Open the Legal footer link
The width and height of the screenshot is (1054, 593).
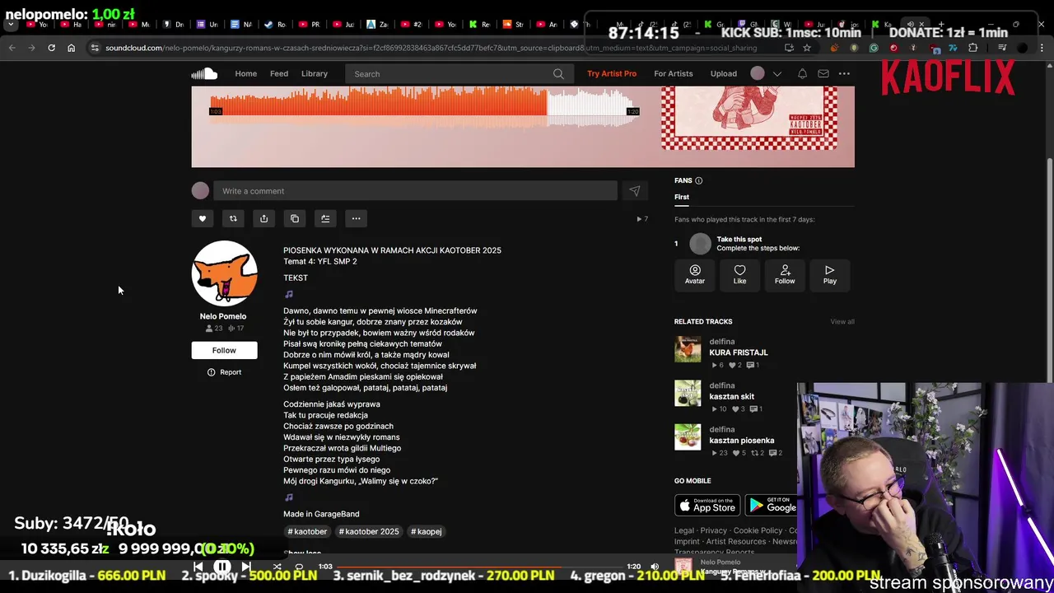(684, 530)
